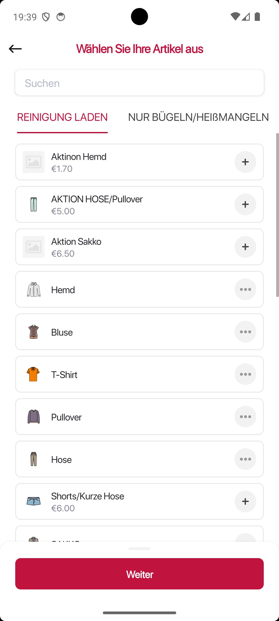Tap the T-Shirt orange shirt icon
This screenshot has height=621, width=279.
pyautogui.click(x=33, y=374)
